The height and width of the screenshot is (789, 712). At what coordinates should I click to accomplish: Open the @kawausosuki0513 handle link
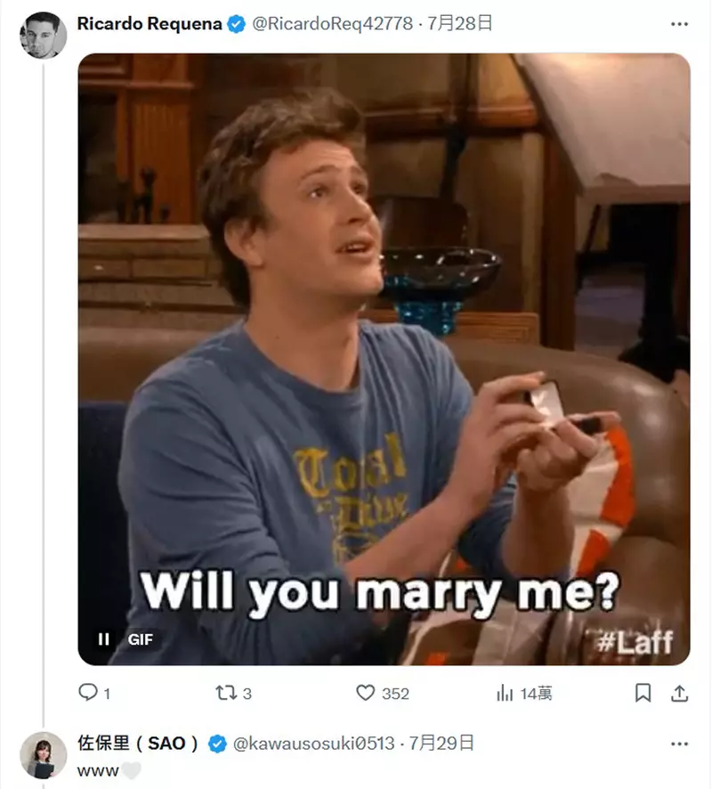pos(314,744)
